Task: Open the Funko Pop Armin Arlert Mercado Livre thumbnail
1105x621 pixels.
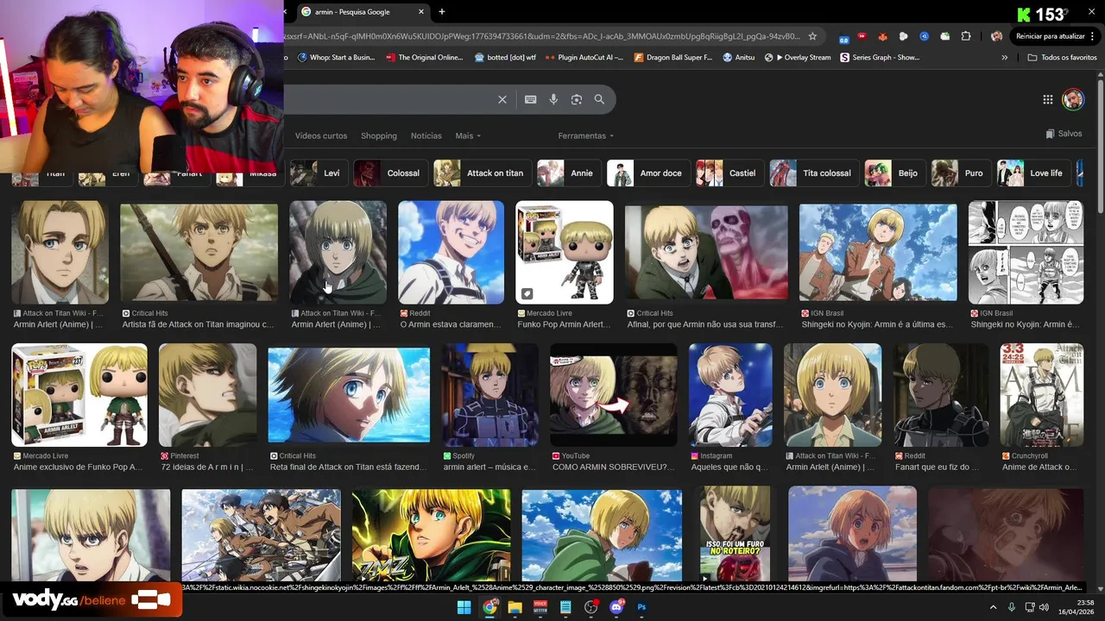Action: point(565,253)
